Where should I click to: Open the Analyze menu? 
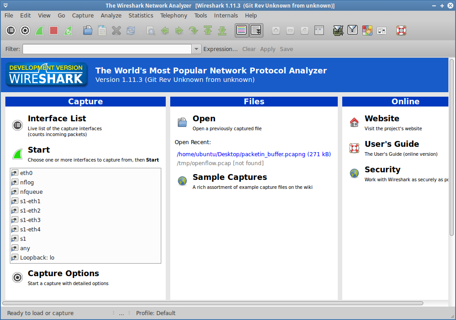pos(111,15)
